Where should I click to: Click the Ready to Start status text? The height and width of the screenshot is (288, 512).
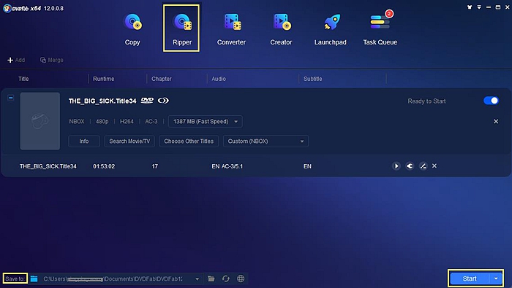coord(426,101)
